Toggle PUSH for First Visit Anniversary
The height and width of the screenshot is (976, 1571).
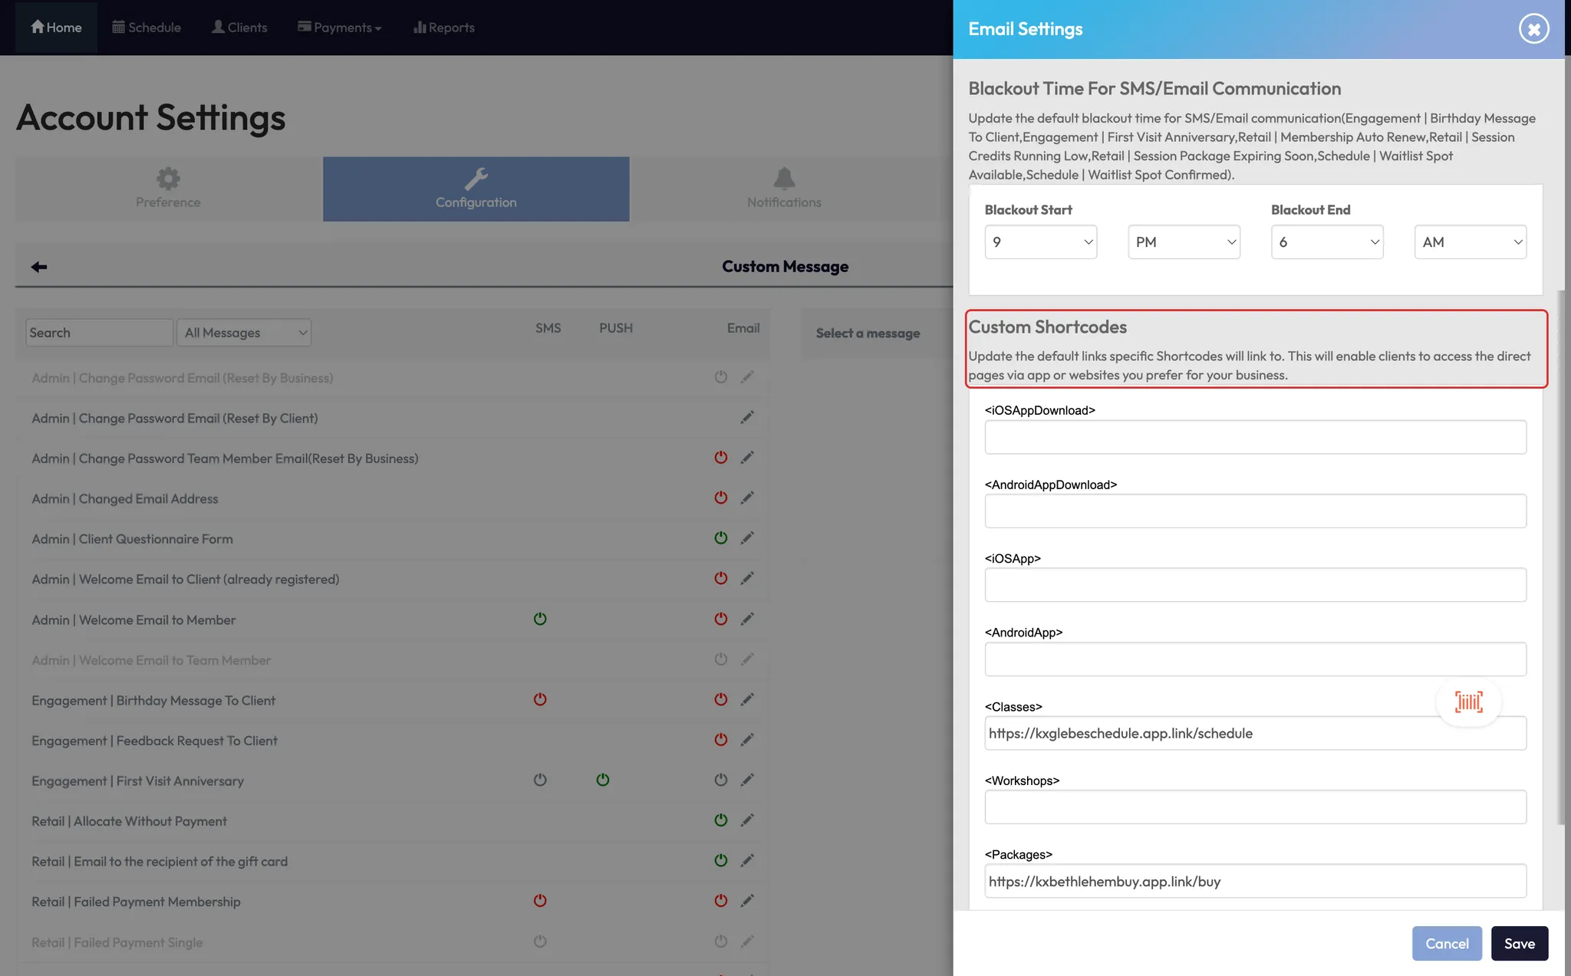[x=603, y=780]
